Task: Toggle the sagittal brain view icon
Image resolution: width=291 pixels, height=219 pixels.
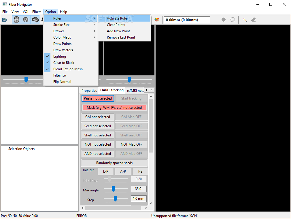Action: (35, 20)
